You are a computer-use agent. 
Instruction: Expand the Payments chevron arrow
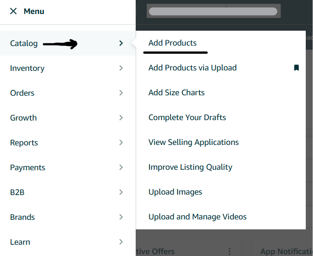pyautogui.click(x=121, y=168)
